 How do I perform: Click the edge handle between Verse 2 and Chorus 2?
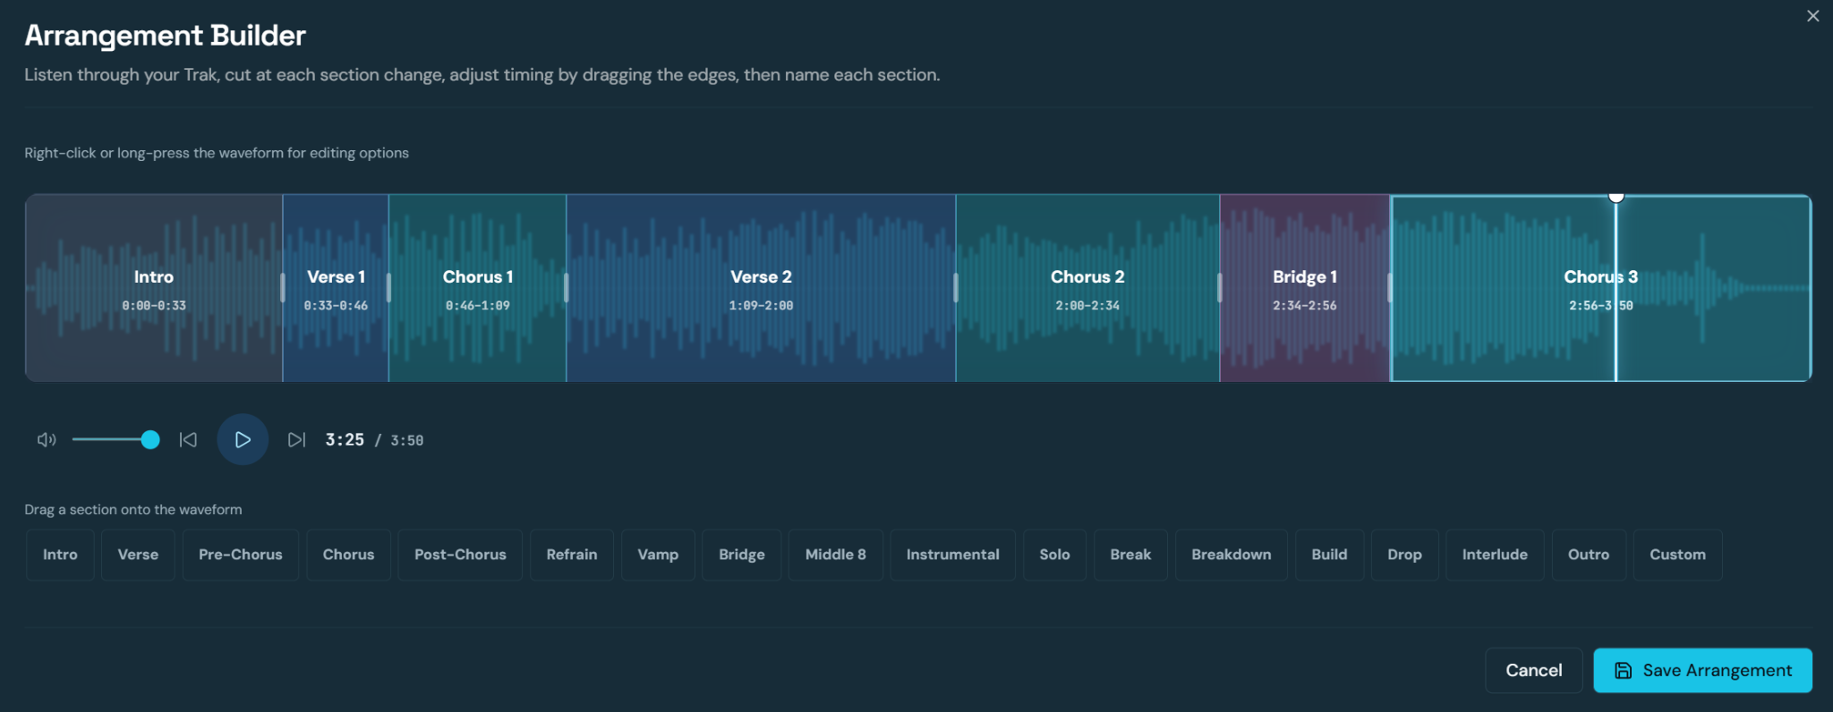tap(956, 288)
